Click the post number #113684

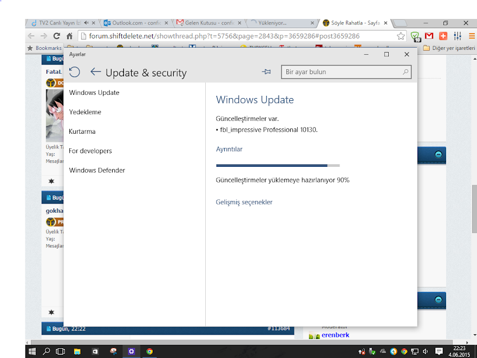[x=278, y=328]
